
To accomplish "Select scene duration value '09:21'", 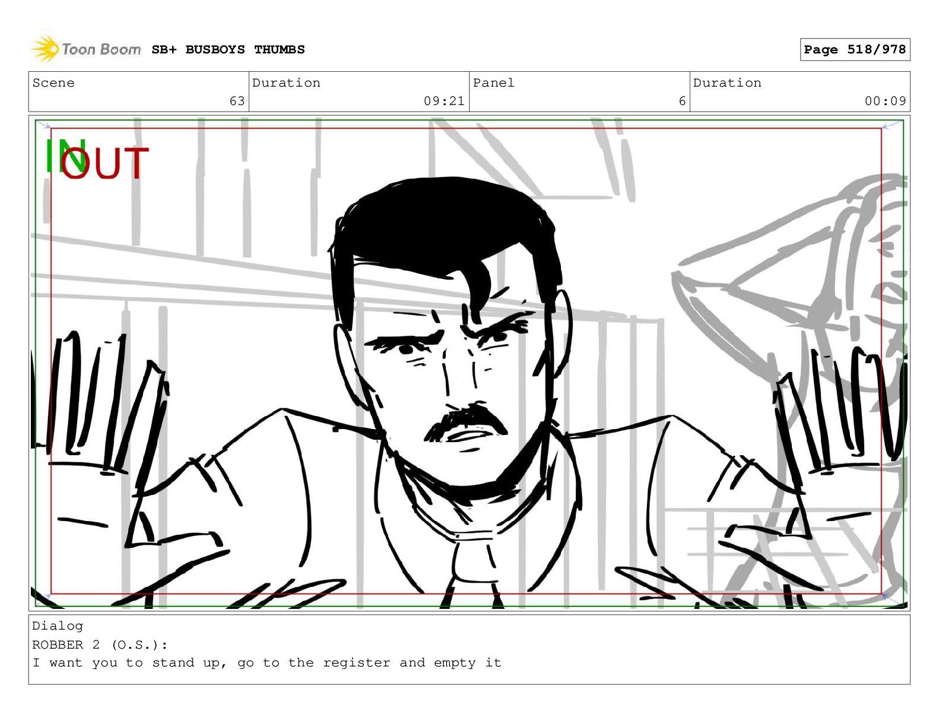I will tap(444, 101).
